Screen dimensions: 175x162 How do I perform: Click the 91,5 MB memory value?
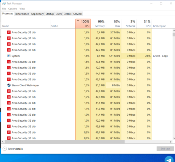100,85
